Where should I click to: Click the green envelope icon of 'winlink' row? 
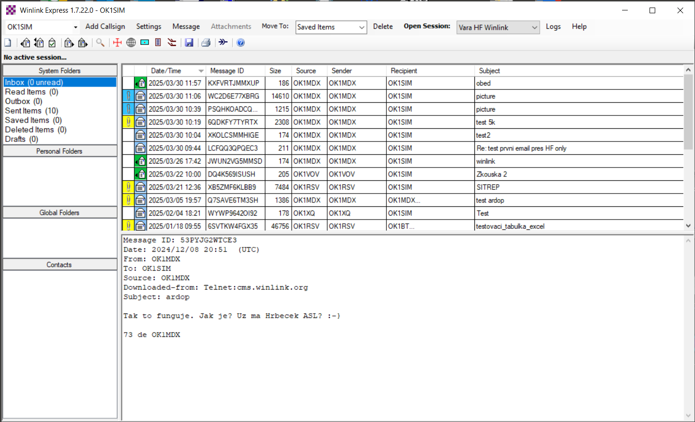[141, 161]
